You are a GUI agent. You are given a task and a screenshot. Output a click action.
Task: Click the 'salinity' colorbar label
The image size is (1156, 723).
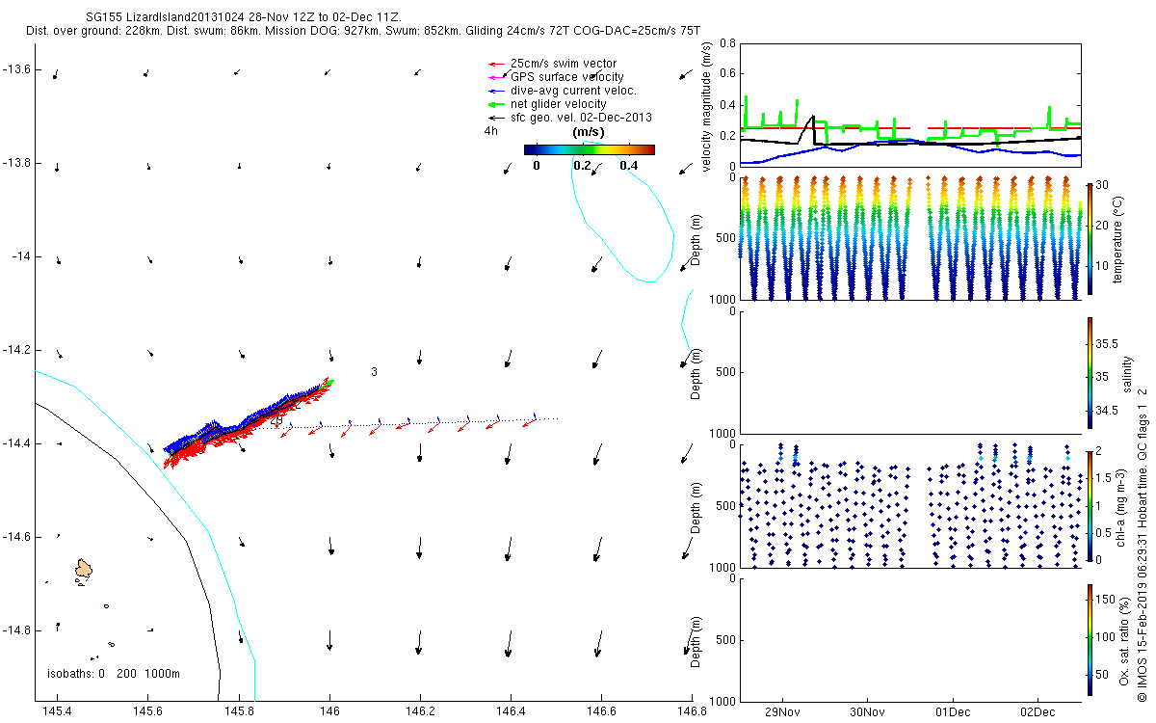(x=1129, y=373)
